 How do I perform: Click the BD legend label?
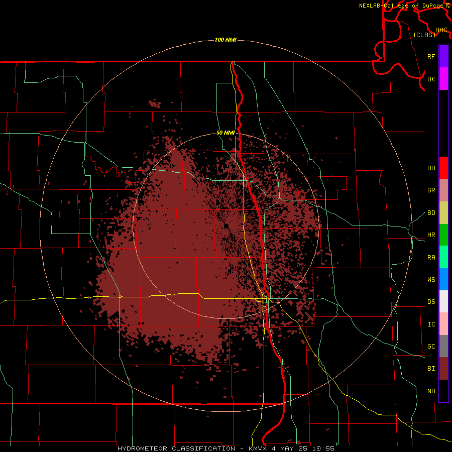[x=431, y=213]
